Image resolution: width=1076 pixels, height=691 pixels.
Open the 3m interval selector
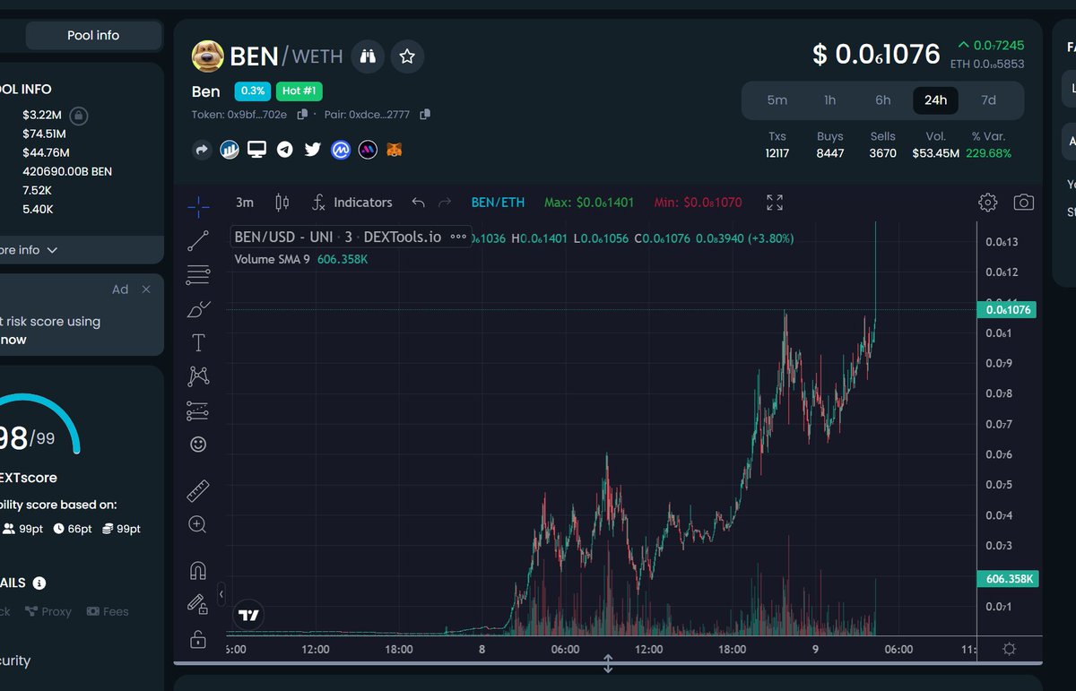tap(244, 203)
